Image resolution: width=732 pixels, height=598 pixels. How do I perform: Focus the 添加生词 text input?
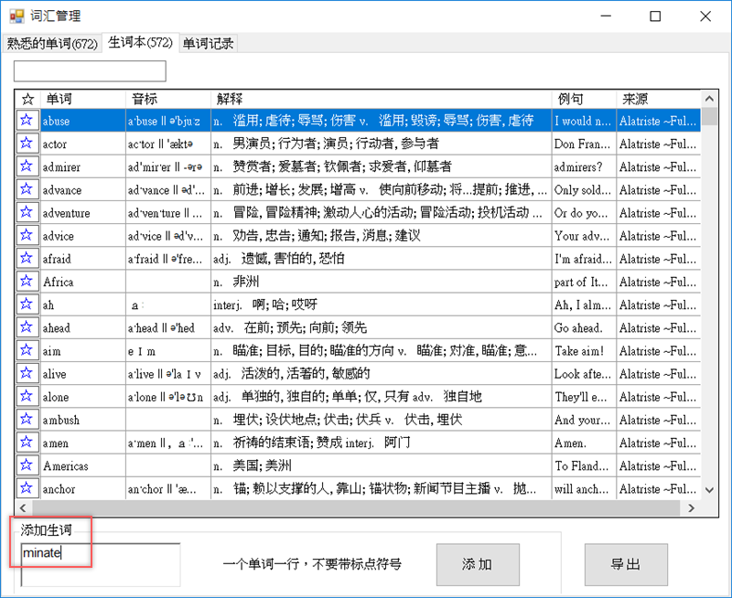click(101, 563)
